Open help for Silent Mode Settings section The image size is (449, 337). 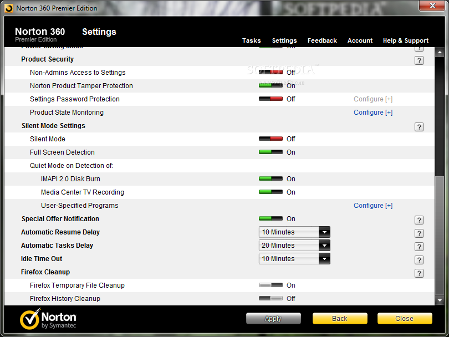[x=419, y=127]
